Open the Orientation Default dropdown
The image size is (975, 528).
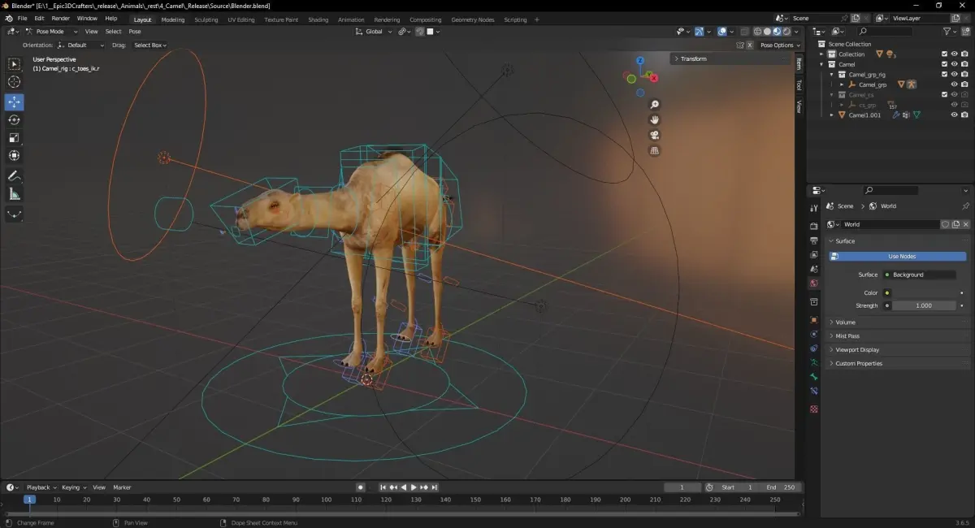[81, 45]
